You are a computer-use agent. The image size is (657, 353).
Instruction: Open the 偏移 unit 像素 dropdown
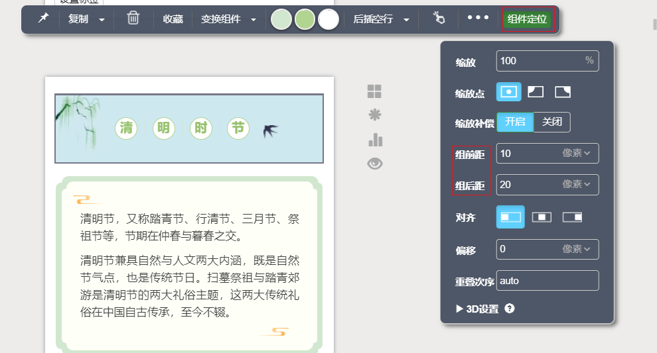[577, 249]
